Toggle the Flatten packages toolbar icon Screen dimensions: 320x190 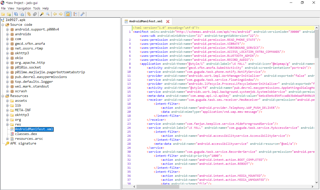coord(35,14)
